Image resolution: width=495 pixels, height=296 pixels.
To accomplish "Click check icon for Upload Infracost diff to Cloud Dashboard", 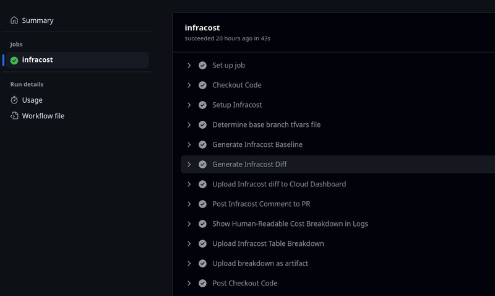I will pos(202,184).
